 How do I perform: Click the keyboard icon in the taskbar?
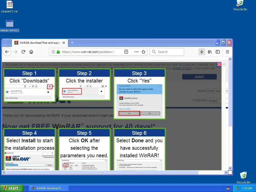(228, 188)
